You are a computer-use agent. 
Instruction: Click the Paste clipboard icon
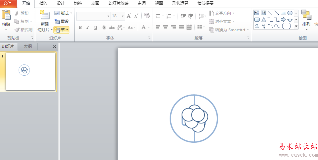point(6,15)
